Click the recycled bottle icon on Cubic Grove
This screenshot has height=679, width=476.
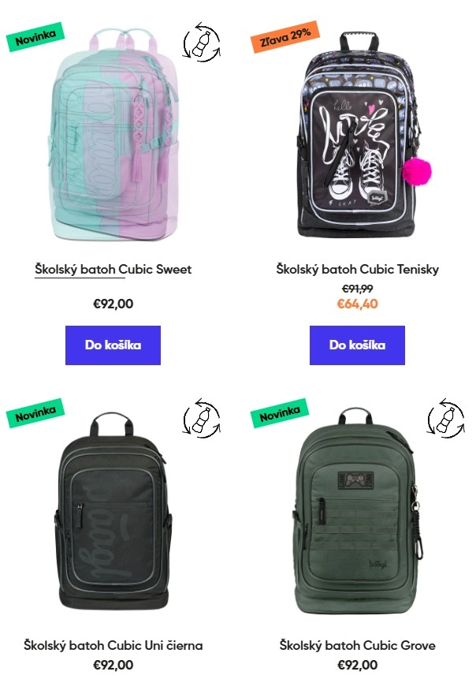point(446,418)
